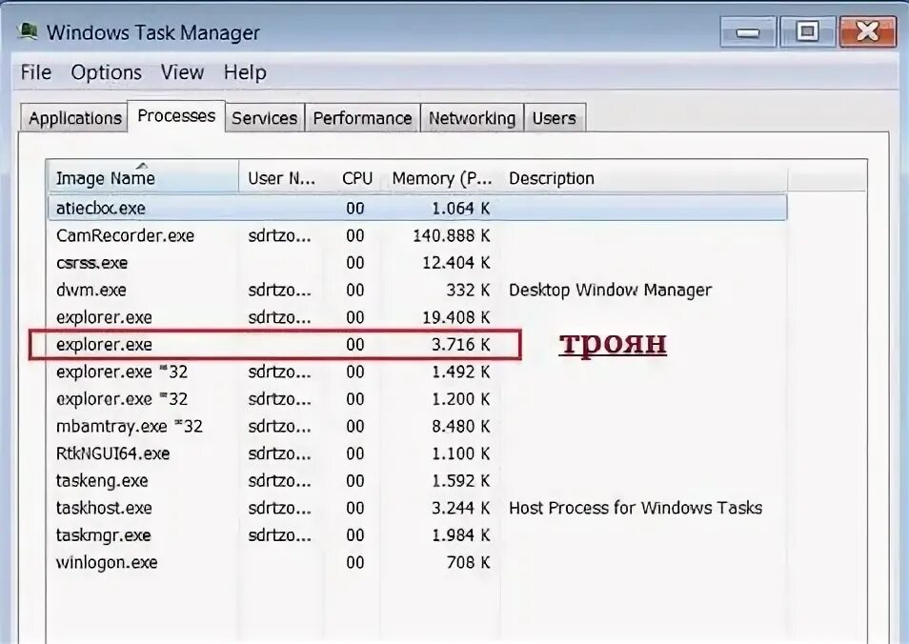Click the 1.984 K memory value
This screenshot has height=644, width=909.
460,535
